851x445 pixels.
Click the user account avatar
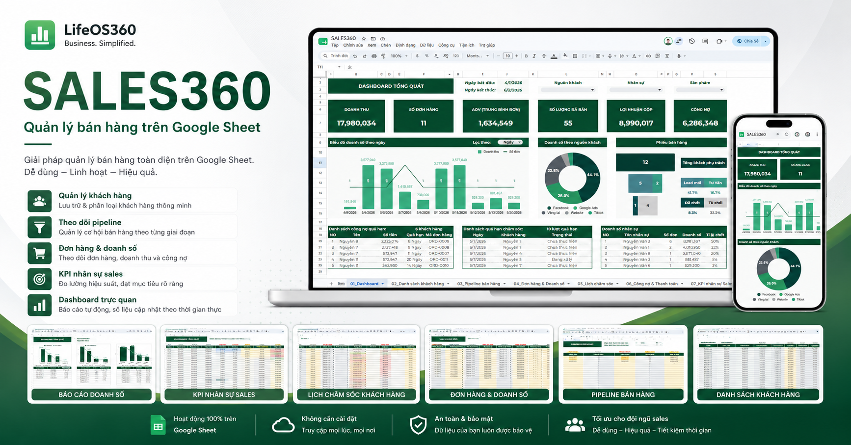(668, 41)
